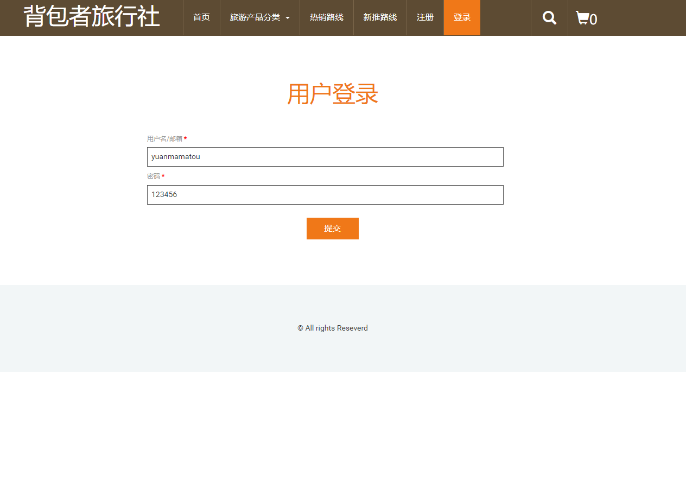Go to 新推路线 from the navbar

[x=380, y=17]
